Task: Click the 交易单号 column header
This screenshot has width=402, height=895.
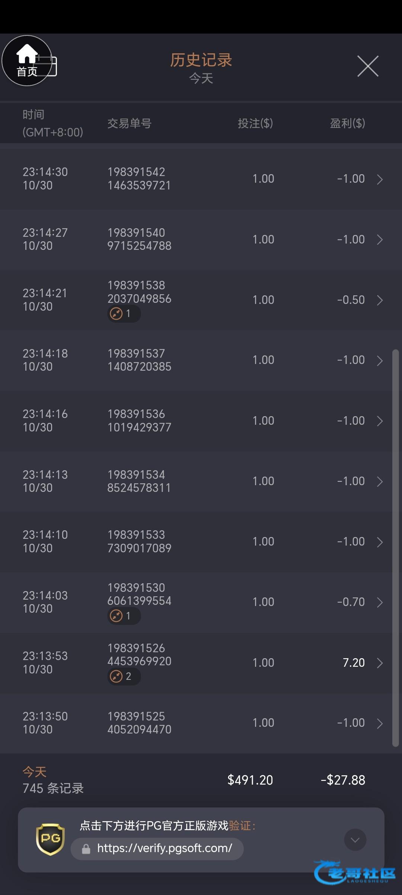Action: (129, 123)
